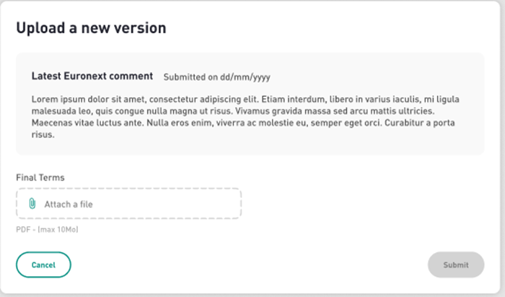Open the Attach a file dropzone

pos(129,204)
